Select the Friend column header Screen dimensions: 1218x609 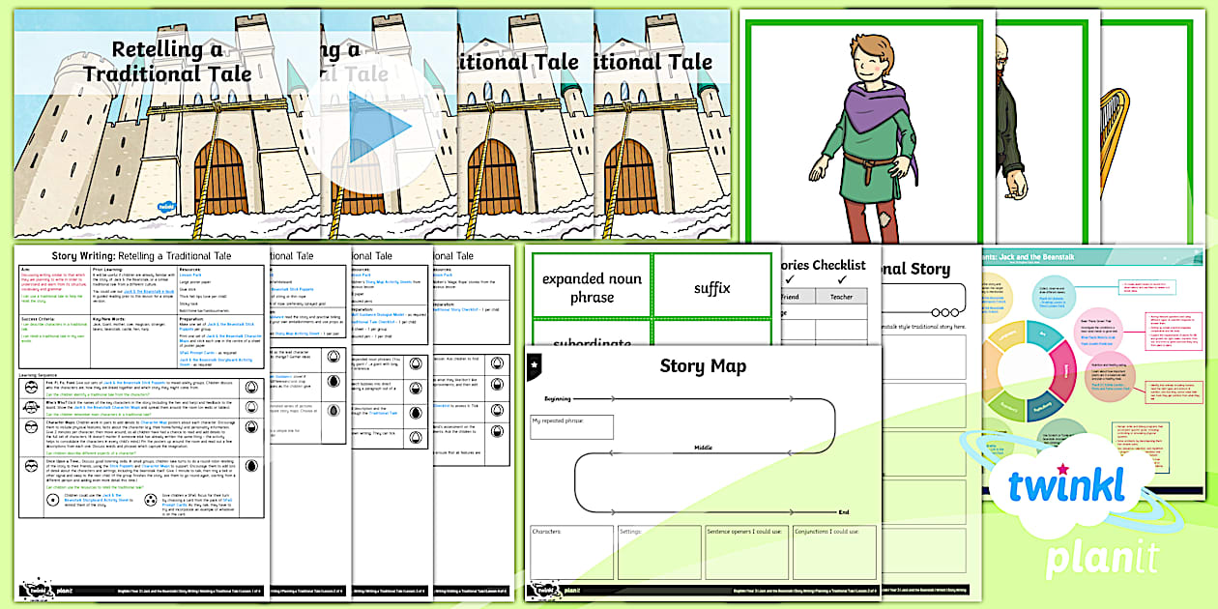789,297
